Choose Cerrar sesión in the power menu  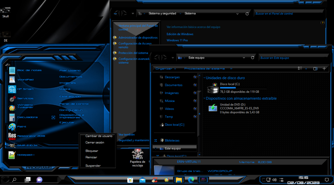pyautogui.click(x=95, y=143)
